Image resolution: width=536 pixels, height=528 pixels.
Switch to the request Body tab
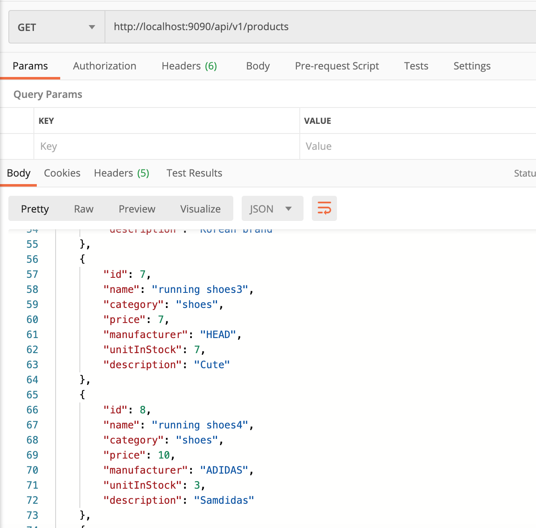[258, 66]
